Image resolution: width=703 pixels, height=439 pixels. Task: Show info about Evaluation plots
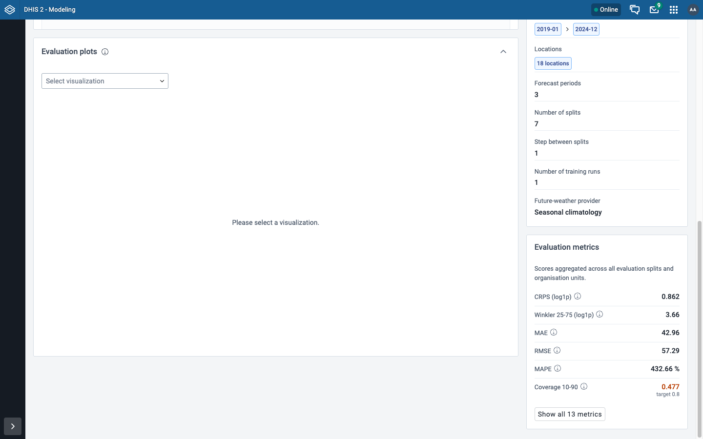[105, 52]
